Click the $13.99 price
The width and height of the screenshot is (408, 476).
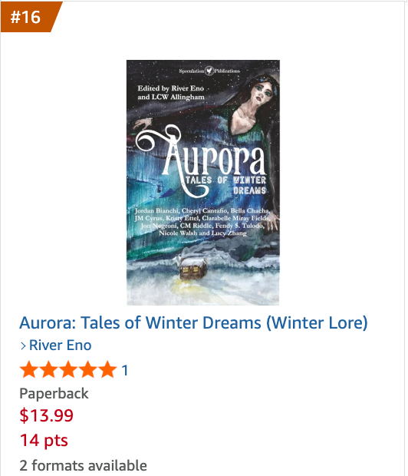pyautogui.click(x=47, y=415)
